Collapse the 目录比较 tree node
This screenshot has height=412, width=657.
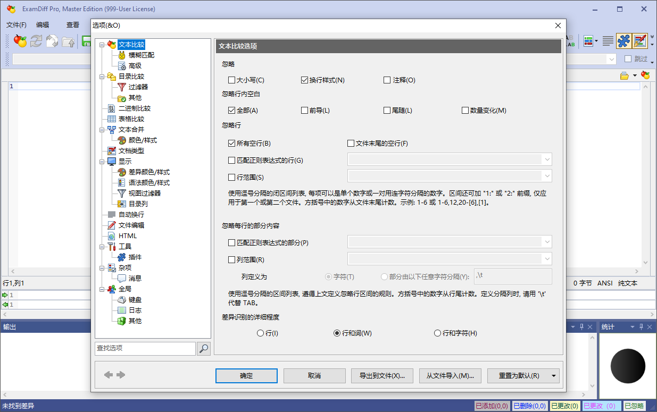click(x=102, y=77)
